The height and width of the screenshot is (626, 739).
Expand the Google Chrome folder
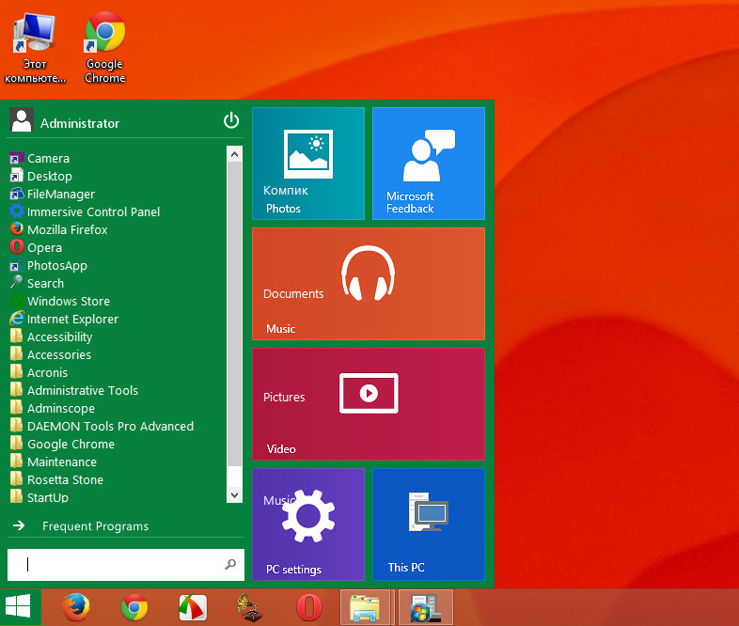pyautogui.click(x=62, y=445)
